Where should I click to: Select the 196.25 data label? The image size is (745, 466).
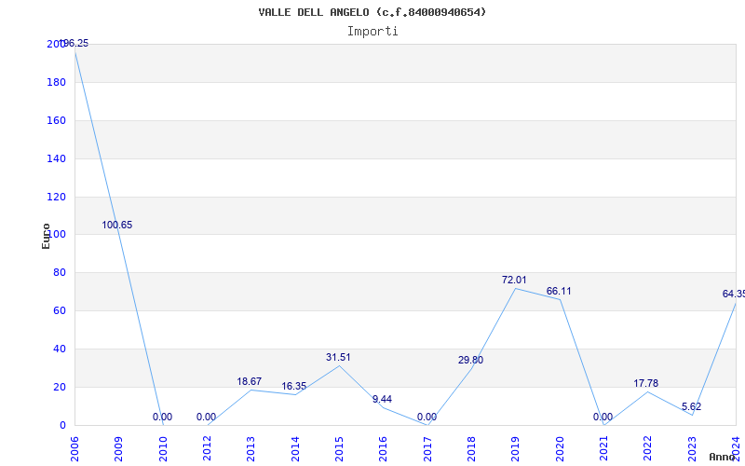[74, 43]
